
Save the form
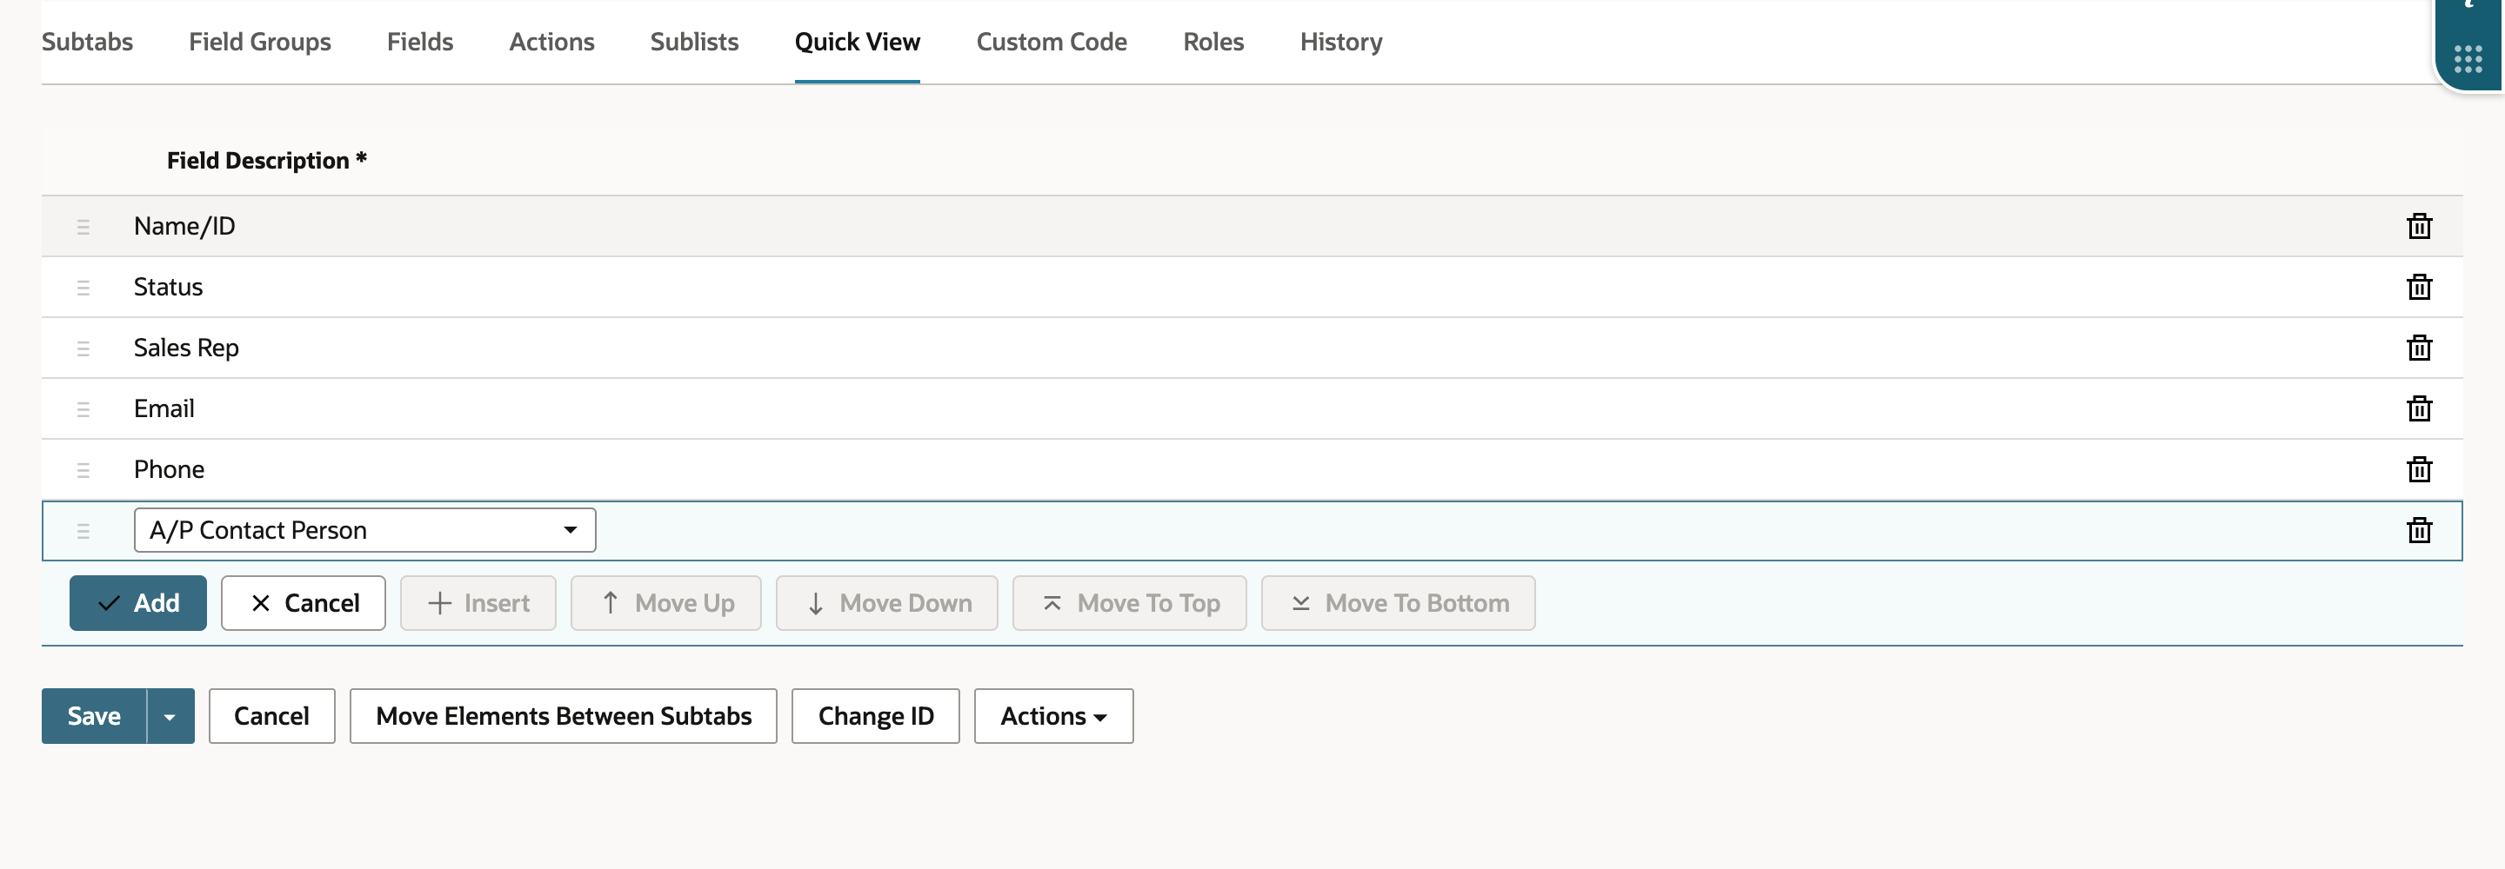[x=94, y=716]
